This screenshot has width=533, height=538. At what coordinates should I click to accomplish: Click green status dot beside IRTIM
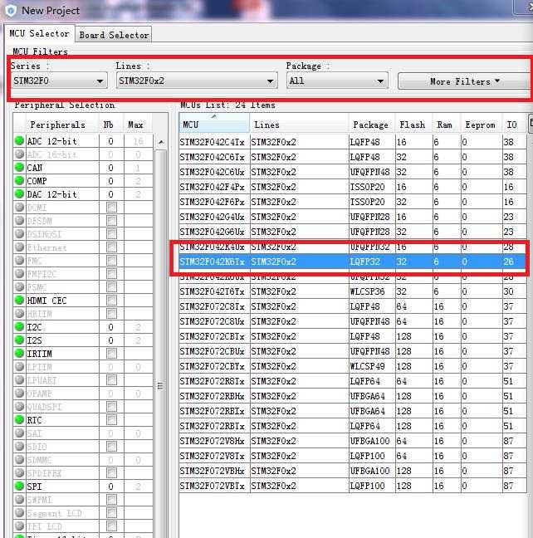coord(20,353)
